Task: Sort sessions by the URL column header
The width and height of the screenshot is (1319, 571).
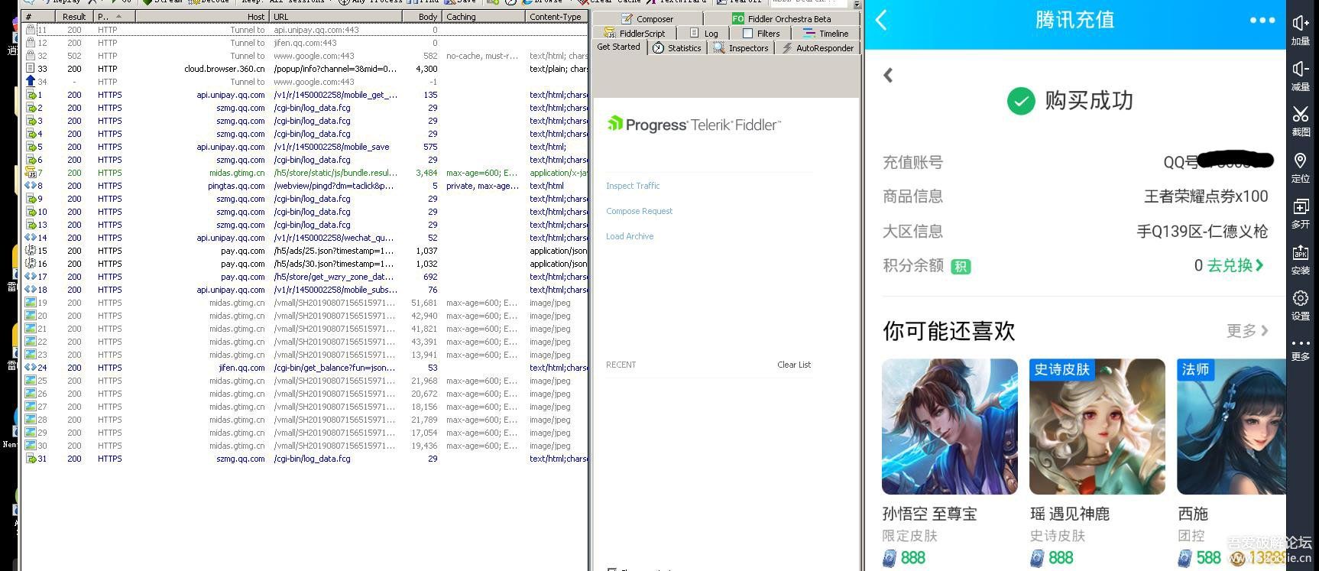Action: [336, 16]
